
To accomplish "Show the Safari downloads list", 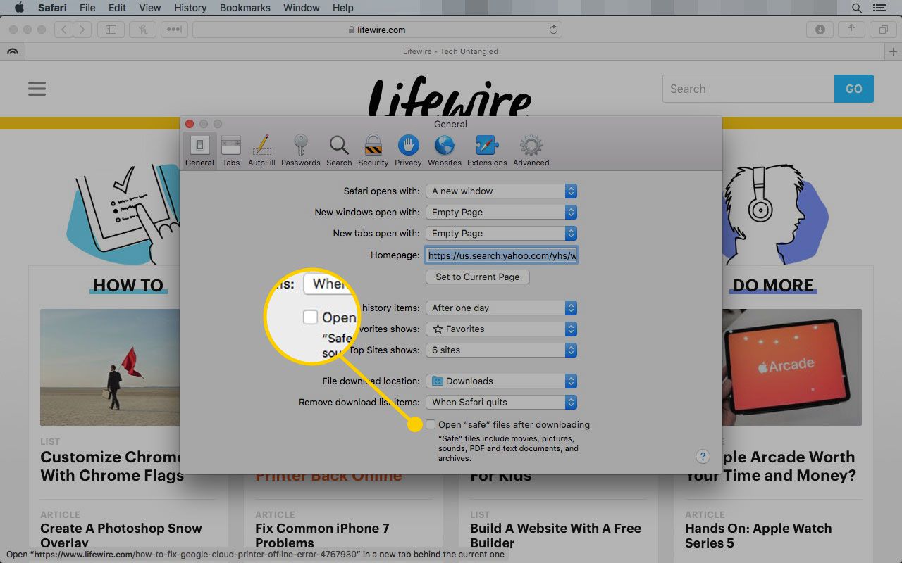I will tap(820, 30).
